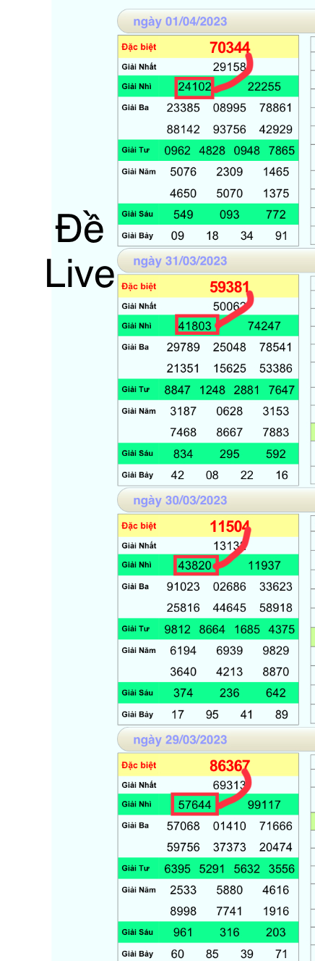Click the Đề Live text label
The height and width of the screenshot is (961, 315).
(80, 253)
